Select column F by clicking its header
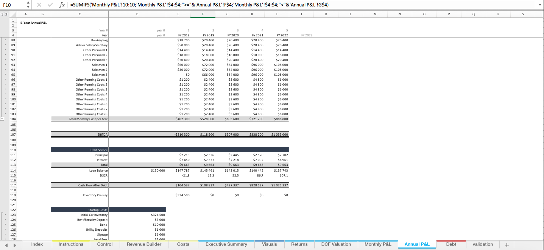The height and width of the screenshot is (250, 544). coord(203,14)
